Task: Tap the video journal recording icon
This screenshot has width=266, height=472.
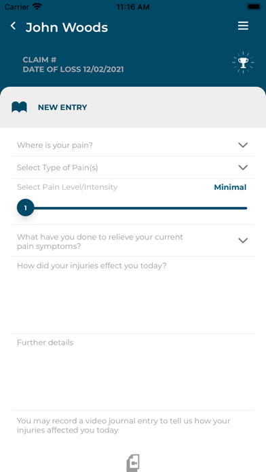Action: point(133,463)
